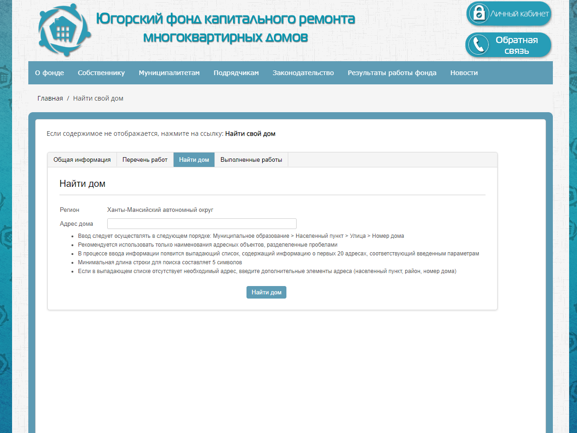Switch to Общая информация tab

coord(82,159)
